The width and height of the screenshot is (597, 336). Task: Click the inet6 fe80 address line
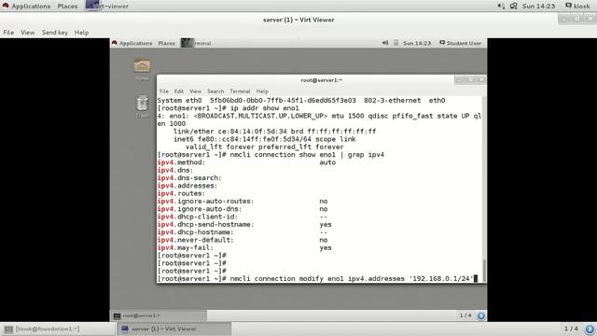click(x=265, y=139)
